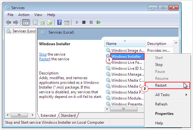
Task: Click the Services title bar gear icon
Action: (8, 8)
